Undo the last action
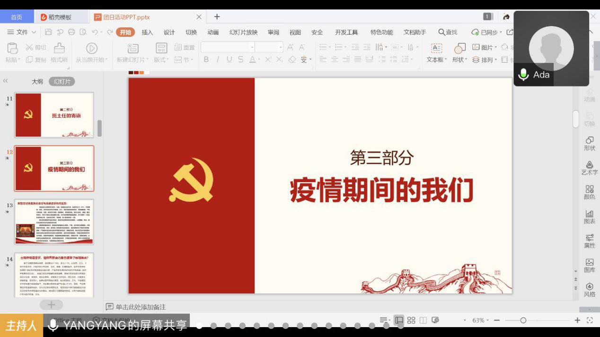Screen dimensions: 600x337 [95, 32]
